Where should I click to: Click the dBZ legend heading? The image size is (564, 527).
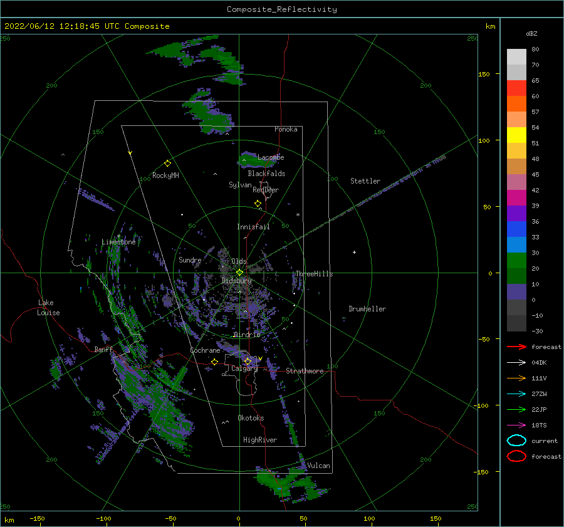point(531,34)
